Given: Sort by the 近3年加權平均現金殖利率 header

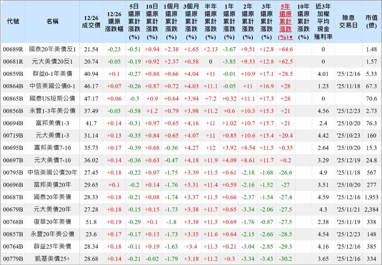Looking at the screenshot, I should coord(323,21).
